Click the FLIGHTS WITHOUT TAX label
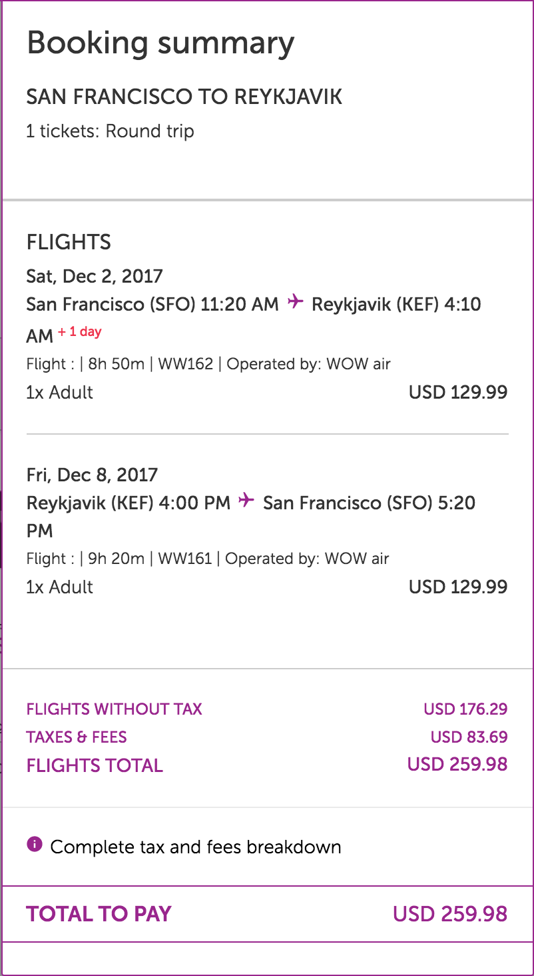The width and height of the screenshot is (534, 976). click(x=114, y=709)
